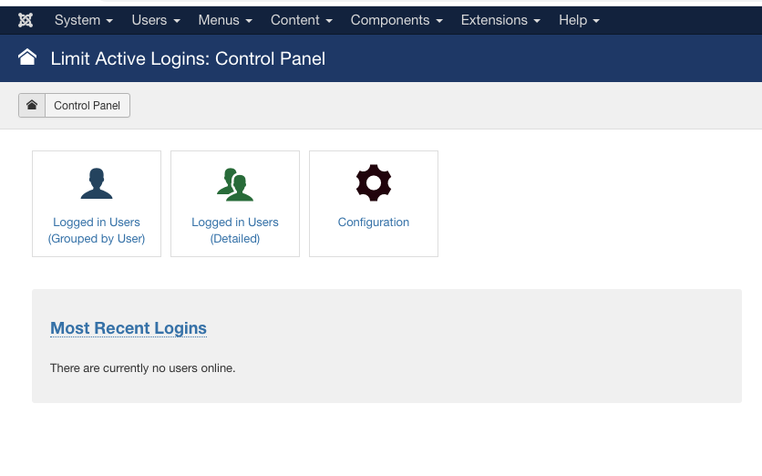The width and height of the screenshot is (762, 476).
Task: Click the green two-users Detailed icon
Action: tap(235, 183)
